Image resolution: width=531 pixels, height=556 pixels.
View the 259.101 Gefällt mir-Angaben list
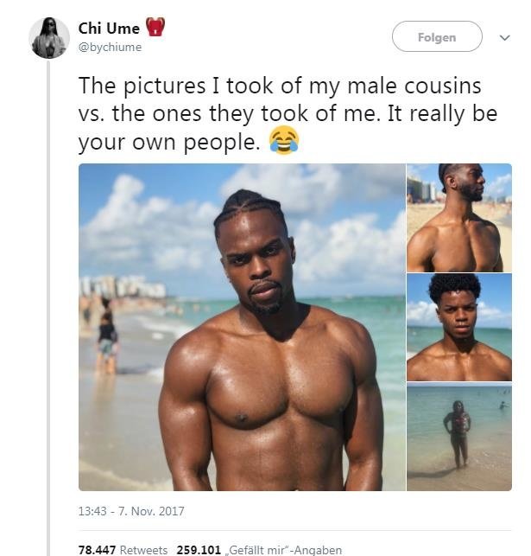tap(259, 550)
